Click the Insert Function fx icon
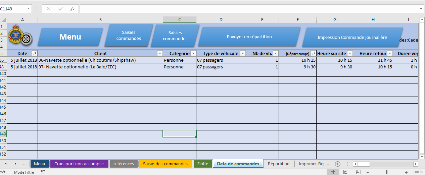This screenshot has width=425, height=175. tap(72, 9)
